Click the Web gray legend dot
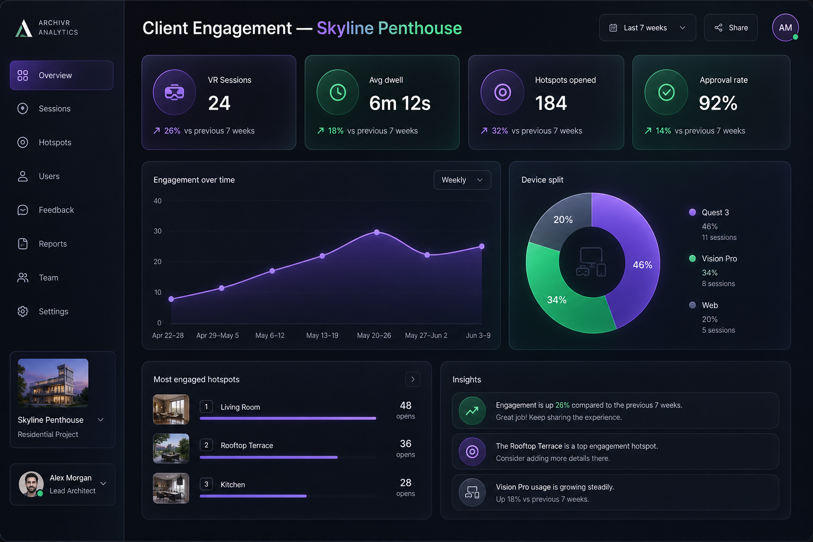 coord(692,305)
